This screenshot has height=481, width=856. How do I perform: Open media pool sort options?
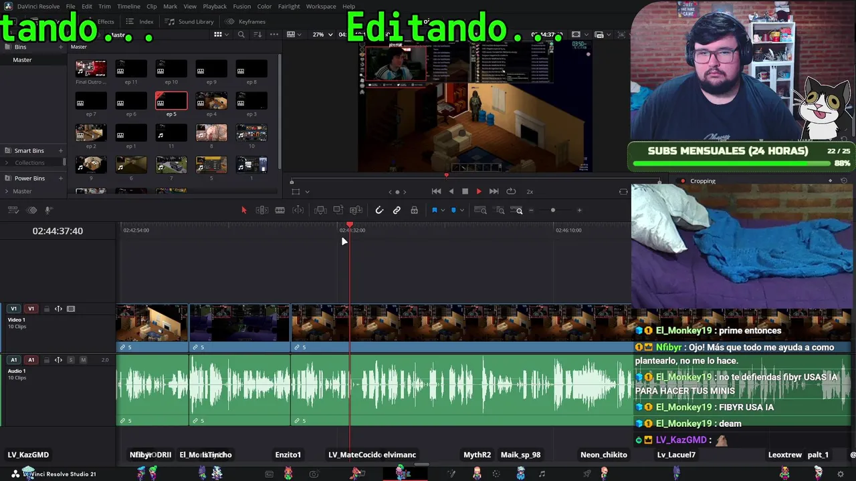tap(258, 35)
